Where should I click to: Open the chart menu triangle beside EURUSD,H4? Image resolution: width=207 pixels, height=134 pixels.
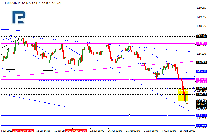pos(3,3)
